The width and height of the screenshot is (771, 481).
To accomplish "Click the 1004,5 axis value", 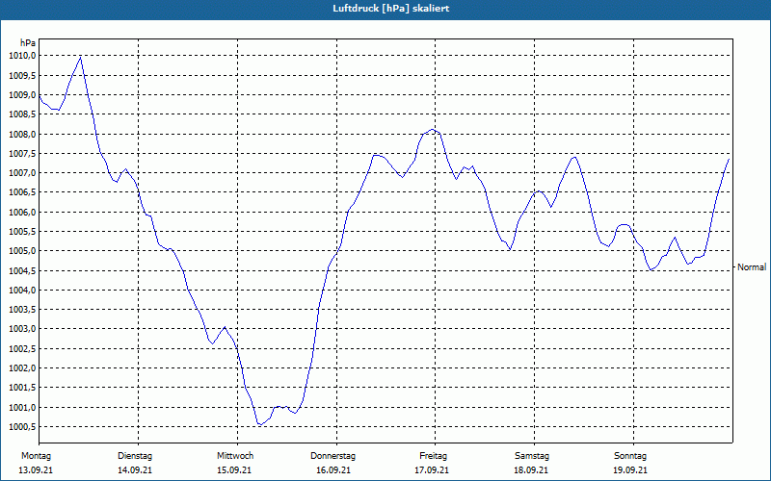I will 22,270.
